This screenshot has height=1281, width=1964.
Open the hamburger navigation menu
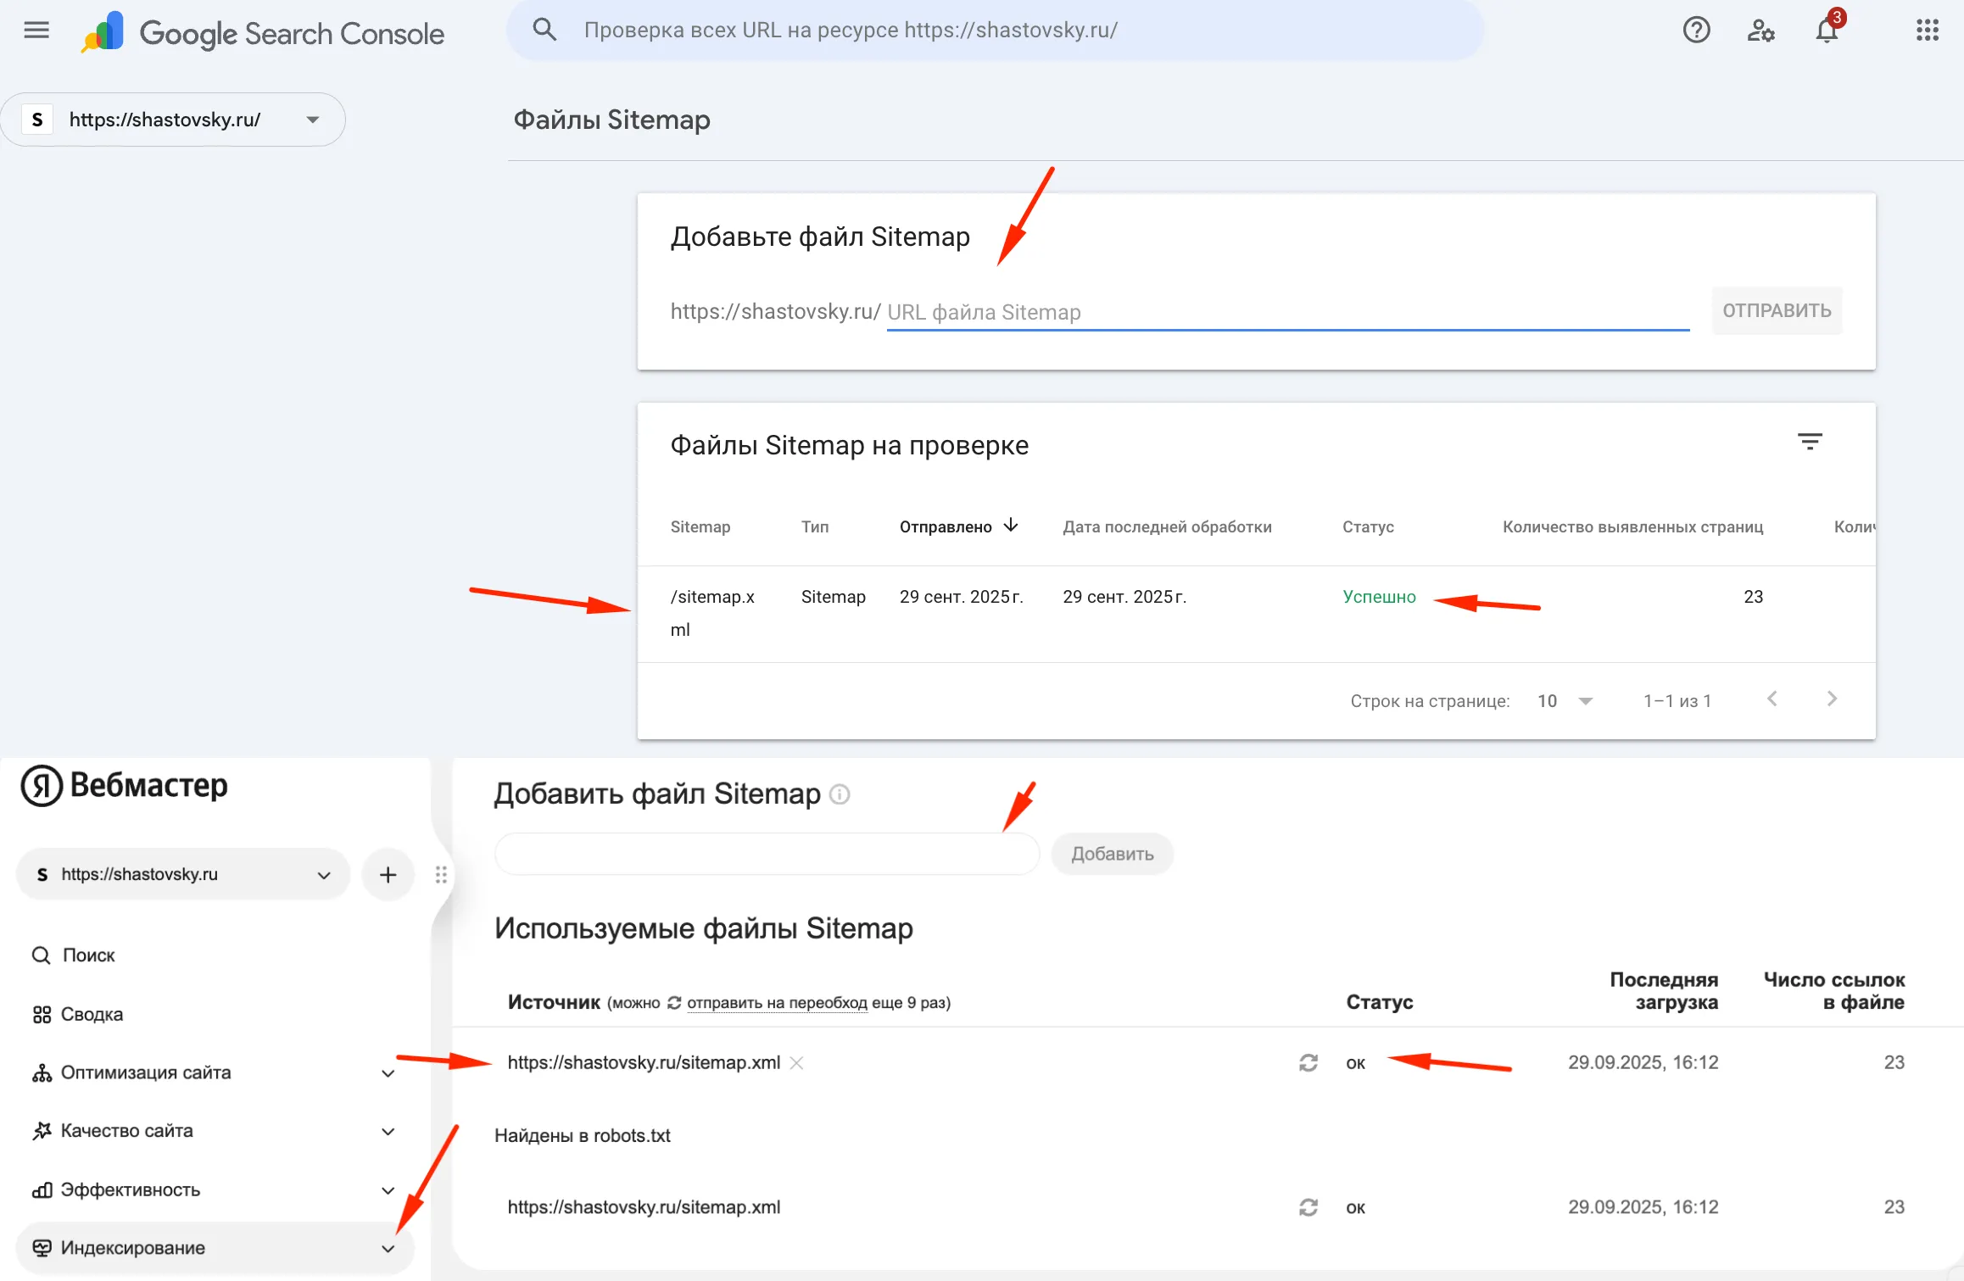(x=36, y=30)
